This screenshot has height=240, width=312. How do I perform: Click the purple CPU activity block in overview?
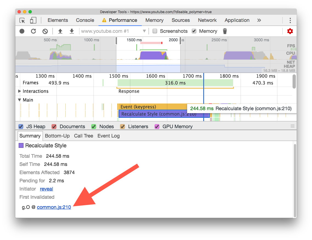click(x=152, y=55)
